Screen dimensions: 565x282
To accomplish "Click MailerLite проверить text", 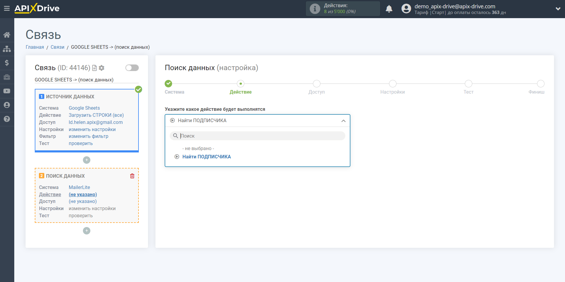I will tap(81, 215).
